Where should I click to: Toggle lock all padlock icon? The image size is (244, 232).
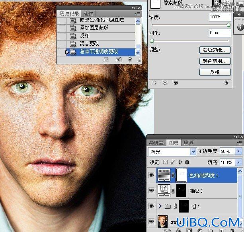(x=187, y=162)
